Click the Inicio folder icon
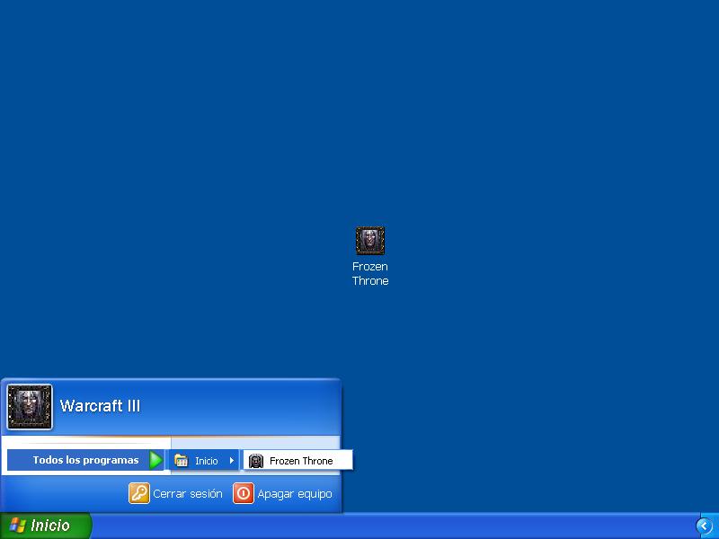Screen dimensions: 719x539 (x=182, y=461)
